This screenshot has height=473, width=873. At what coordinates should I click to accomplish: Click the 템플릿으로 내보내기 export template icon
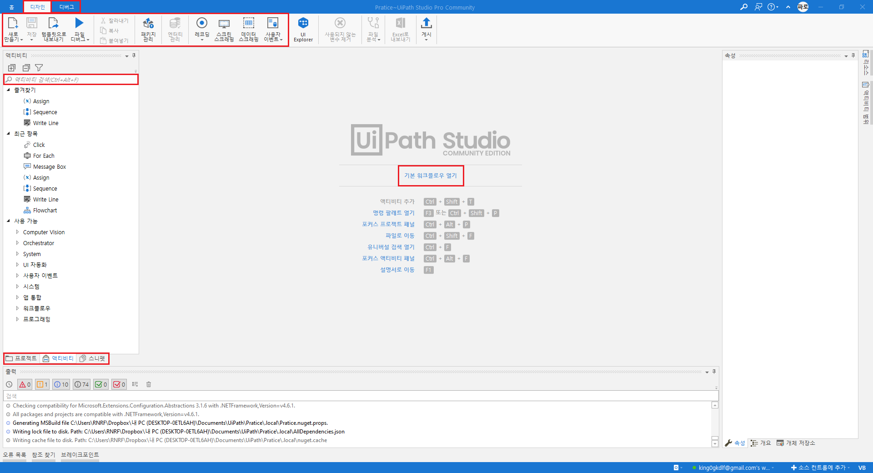point(54,23)
